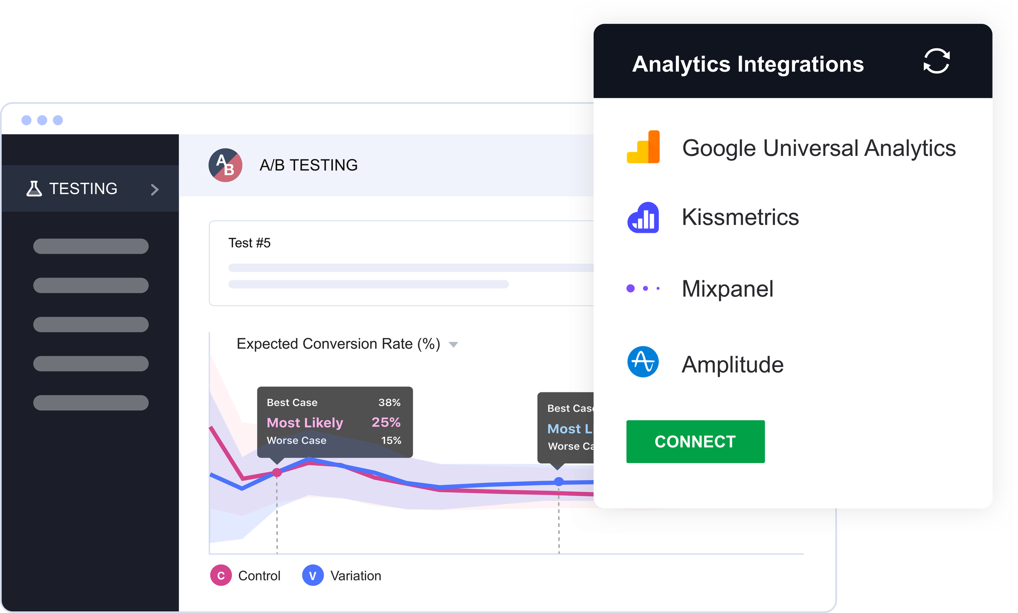The image size is (1018, 613).
Task: Click the Amplitude analytics icon
Action: tap(643, 364)
